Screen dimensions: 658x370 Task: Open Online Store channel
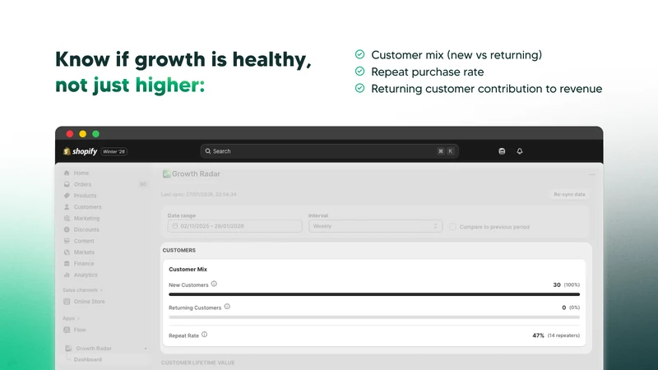[x=89, y=301]
